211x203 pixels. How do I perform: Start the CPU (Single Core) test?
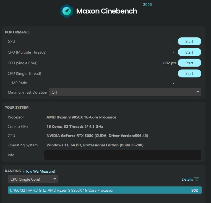189,63
